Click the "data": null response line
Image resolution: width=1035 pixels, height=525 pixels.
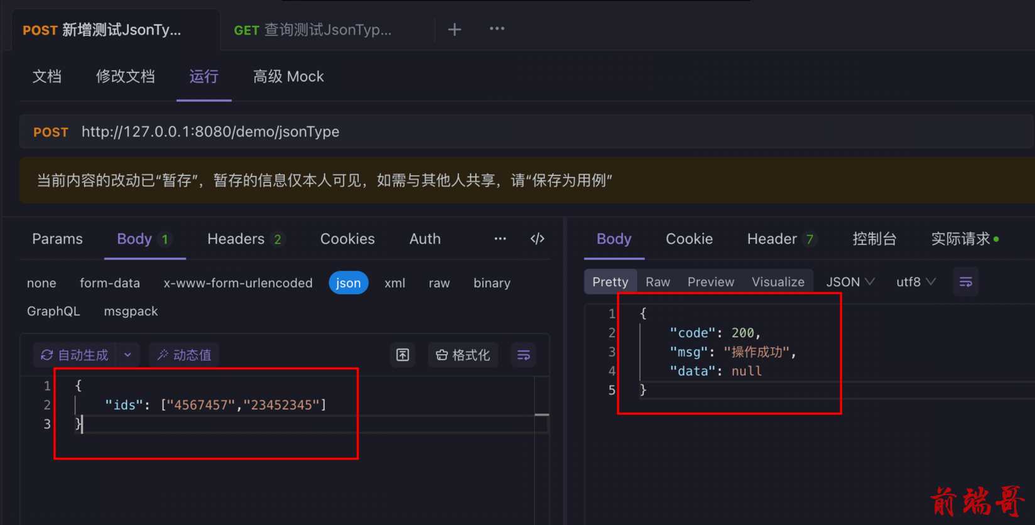(715, 371)
